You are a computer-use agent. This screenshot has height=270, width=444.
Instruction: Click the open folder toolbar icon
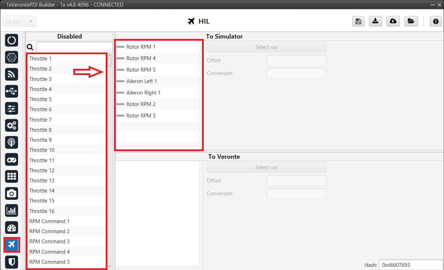pos(411,21)
